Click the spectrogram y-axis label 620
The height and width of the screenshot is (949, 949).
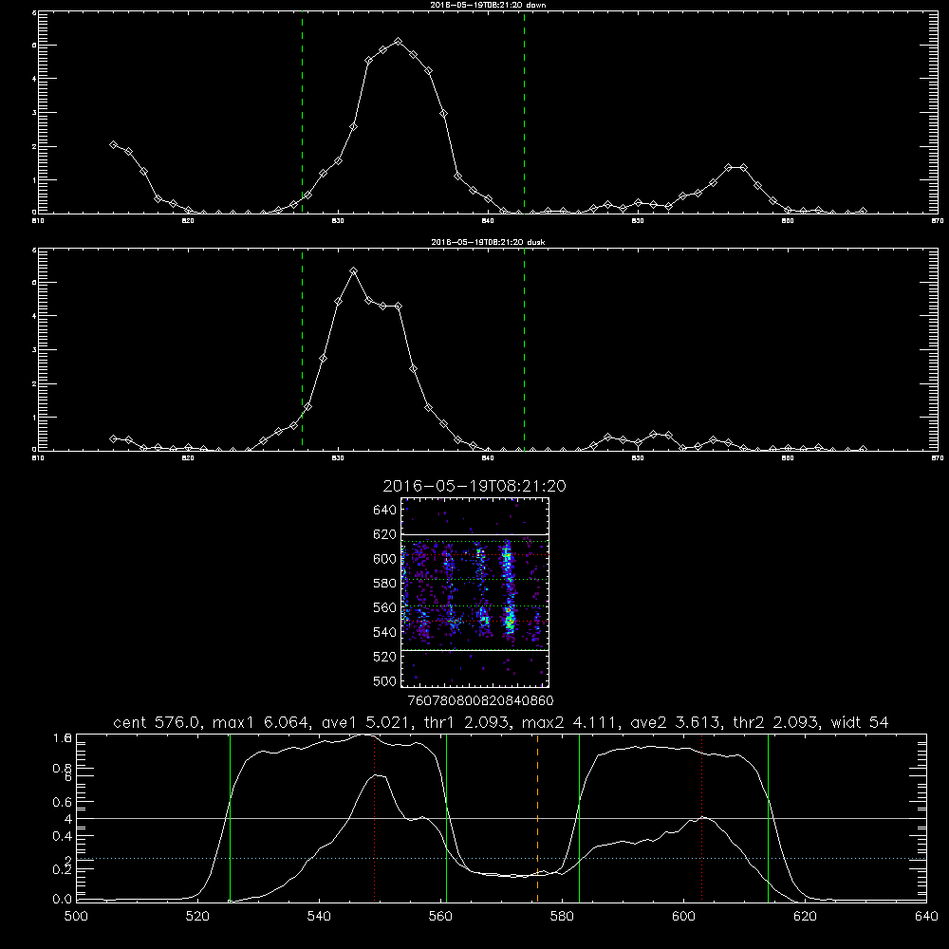[x=385, y=533]
